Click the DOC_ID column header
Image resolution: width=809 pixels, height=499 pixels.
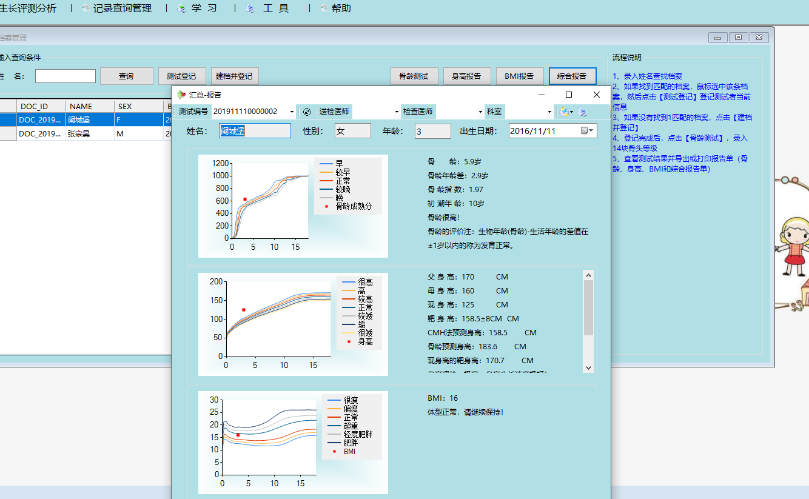point(41,107)
